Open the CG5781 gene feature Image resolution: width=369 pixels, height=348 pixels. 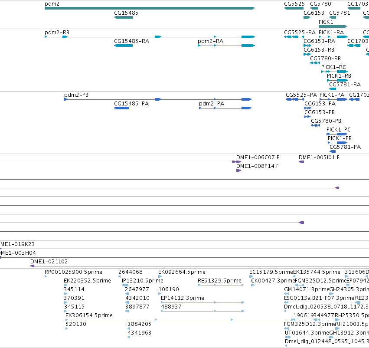tap(333, 17)
